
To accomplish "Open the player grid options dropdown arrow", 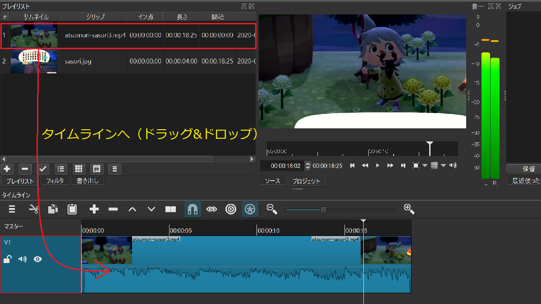I will point(443,166).
